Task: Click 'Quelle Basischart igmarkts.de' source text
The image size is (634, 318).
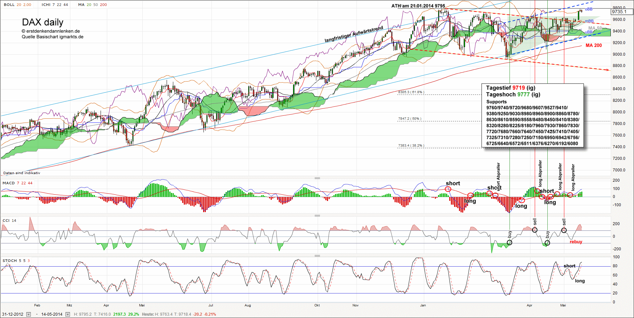Action: coord(52,37)
